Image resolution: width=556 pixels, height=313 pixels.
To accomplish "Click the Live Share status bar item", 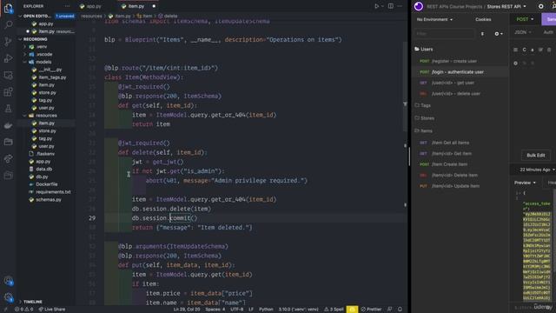I will (52, 310).
